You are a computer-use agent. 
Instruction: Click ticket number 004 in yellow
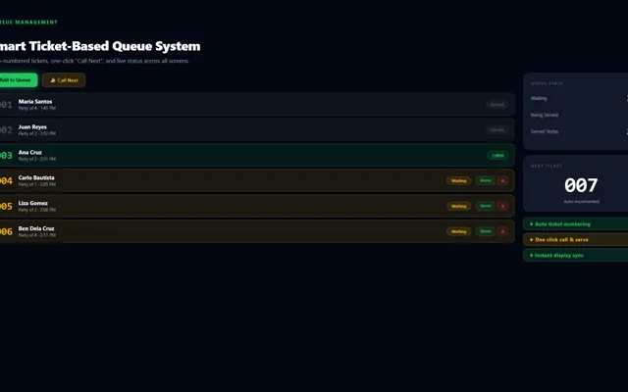6,180
